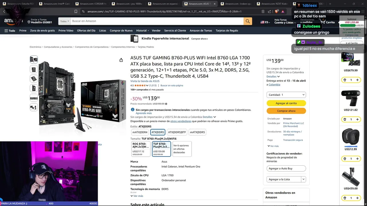Click the Brave Rewards triangle icon
The height and width of the screenshot is (206, 367).
(x=283, y=11)
